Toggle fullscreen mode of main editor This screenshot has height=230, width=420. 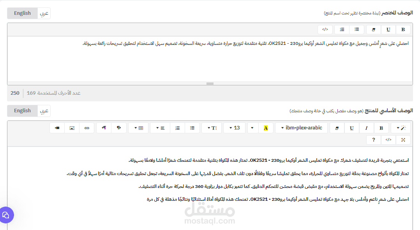tap(403, 140)
